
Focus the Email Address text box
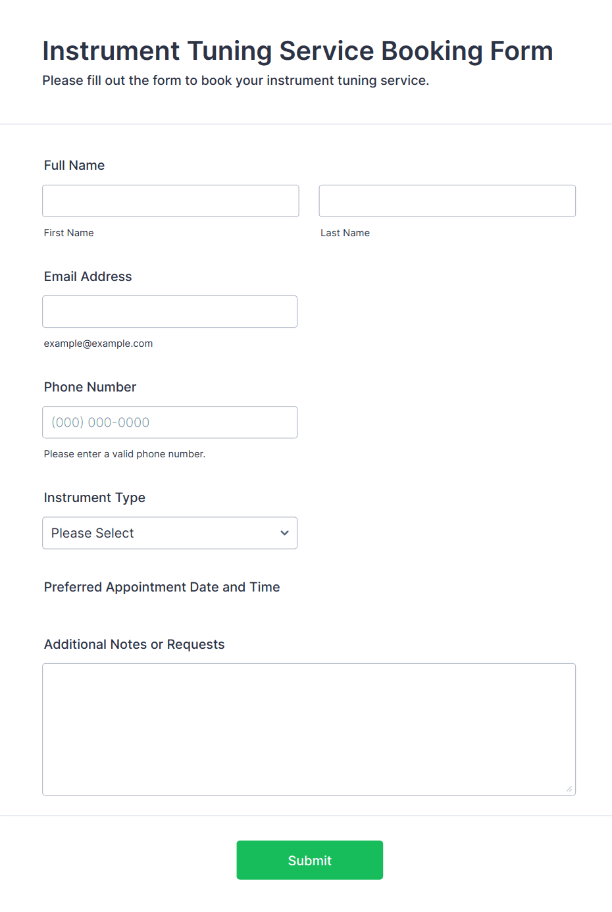170,311
